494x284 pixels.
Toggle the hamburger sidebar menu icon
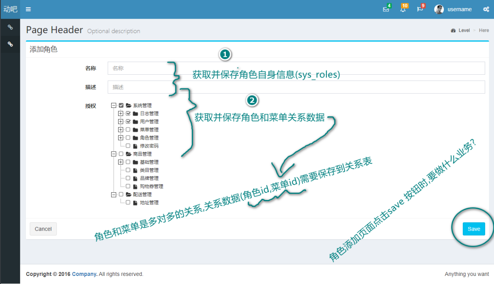point(28,9)
